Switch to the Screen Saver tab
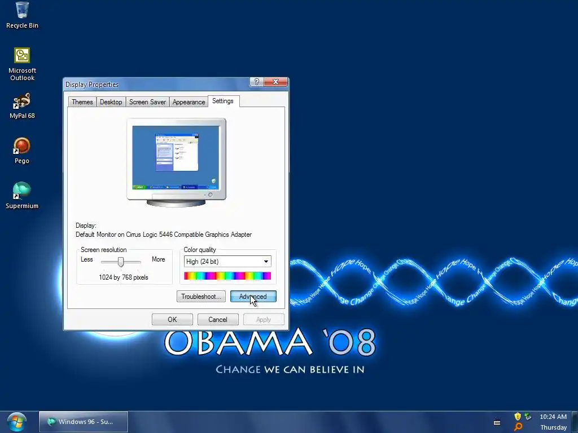This screenshot has width=578, height=433. (x=147, y=102)
